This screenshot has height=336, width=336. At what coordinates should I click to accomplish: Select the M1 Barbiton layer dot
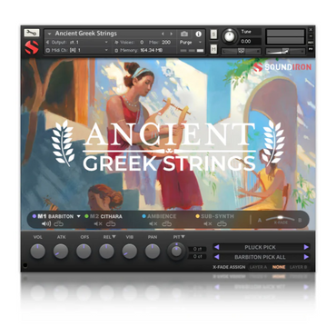(35, 216)
